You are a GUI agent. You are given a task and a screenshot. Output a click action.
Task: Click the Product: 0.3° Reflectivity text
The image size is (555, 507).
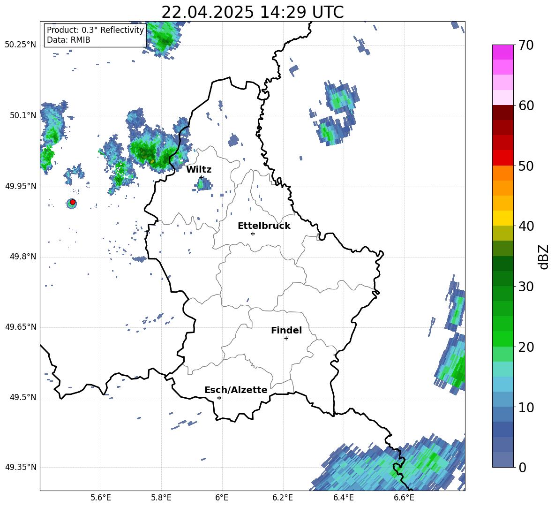[x=95, y=30]
